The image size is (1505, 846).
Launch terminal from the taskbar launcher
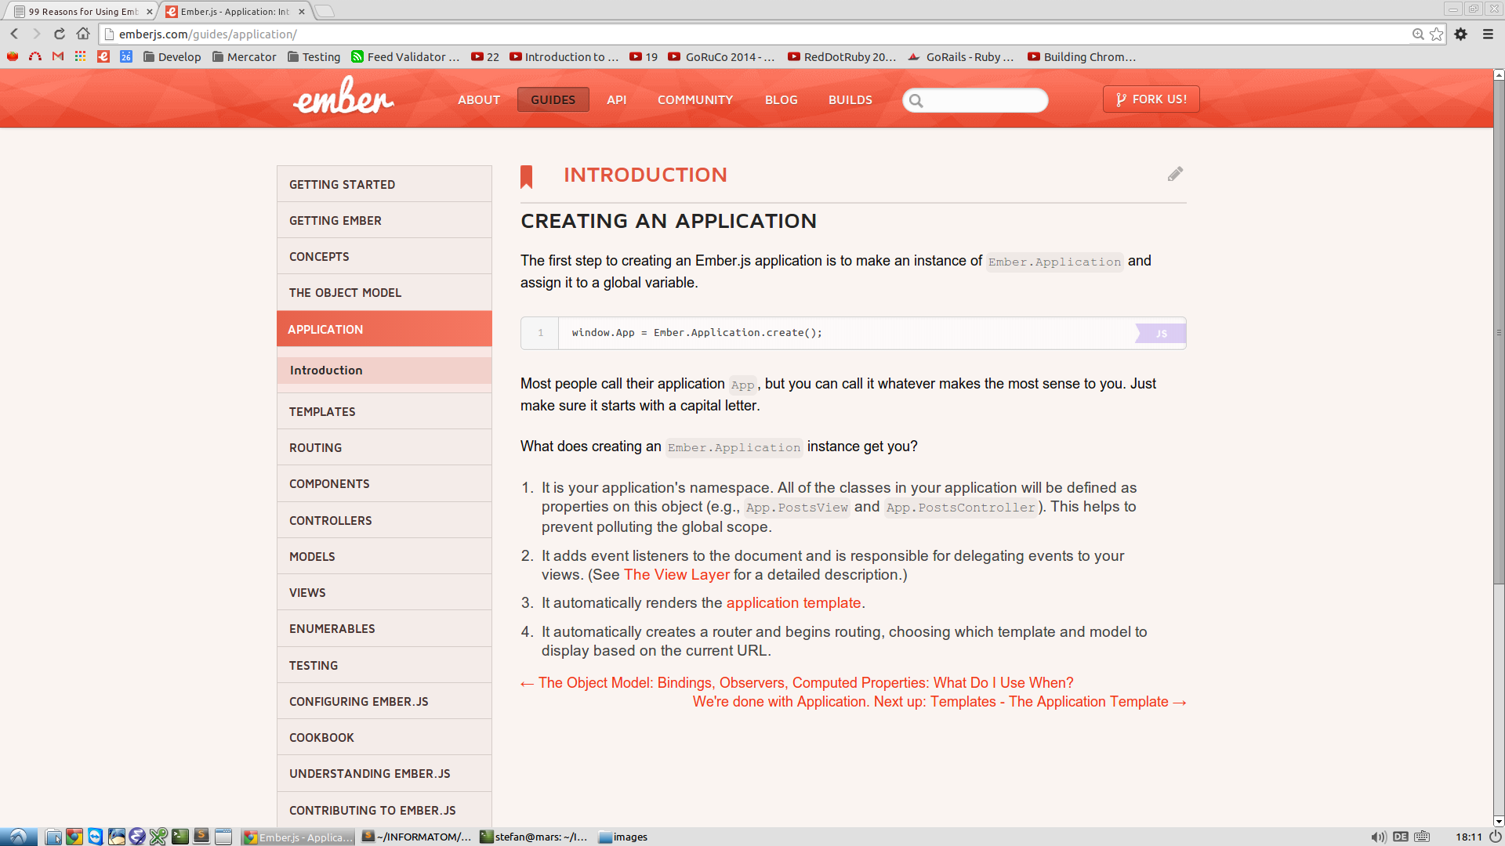coord(180,837)
